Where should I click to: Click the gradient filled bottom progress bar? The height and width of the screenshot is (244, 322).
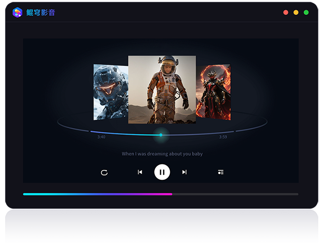97,194
